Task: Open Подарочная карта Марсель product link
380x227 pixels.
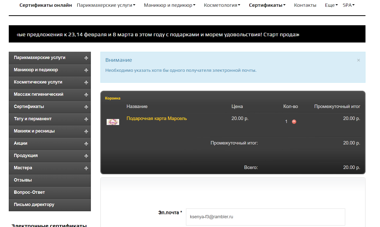Action: click(x=156, y=118)
